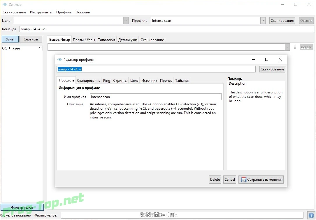Expand the Цель target dropdown
This screenshot has height=220, width=316.
(126, 20)
